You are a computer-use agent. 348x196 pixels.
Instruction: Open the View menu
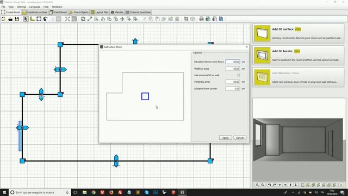(11, 7)
